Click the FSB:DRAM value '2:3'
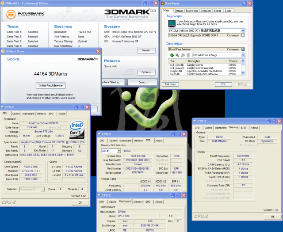Viewport: 283px width, 232px height. (243, 160)
